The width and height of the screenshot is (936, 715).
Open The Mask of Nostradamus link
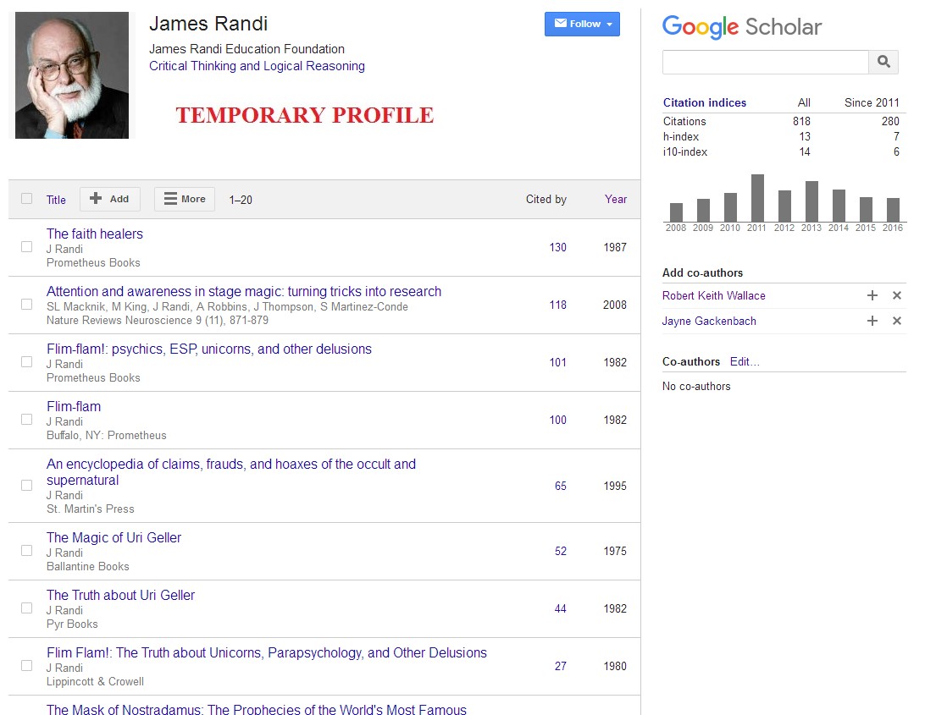pos(257,709)
